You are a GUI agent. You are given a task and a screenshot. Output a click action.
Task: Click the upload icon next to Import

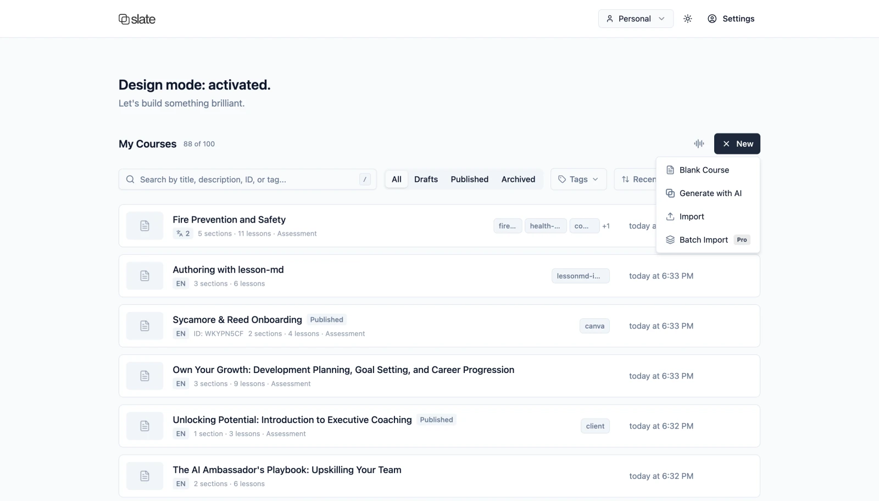(670, 216)
